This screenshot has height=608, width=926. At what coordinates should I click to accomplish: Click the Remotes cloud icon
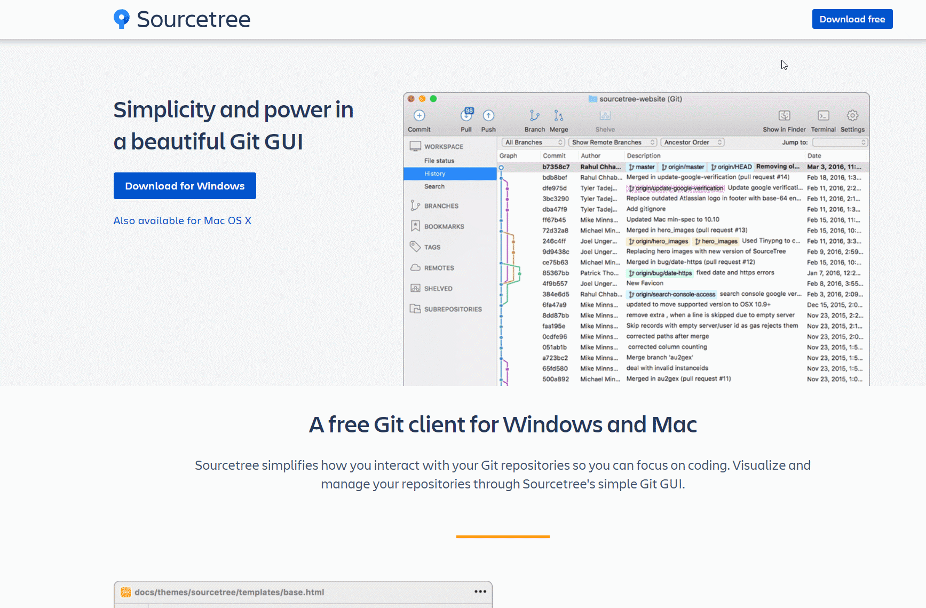click(415, 267)
